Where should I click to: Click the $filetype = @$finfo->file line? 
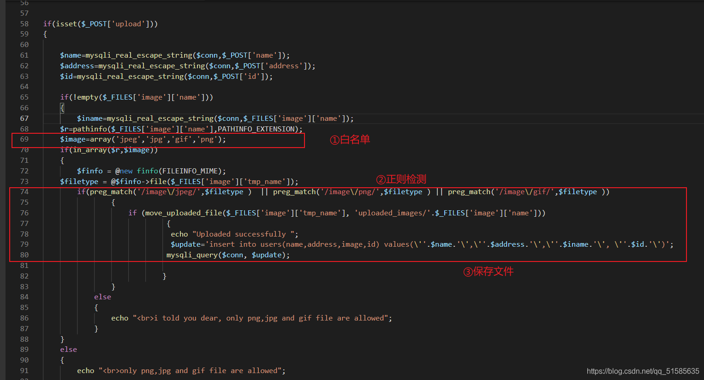coord(179,182)
